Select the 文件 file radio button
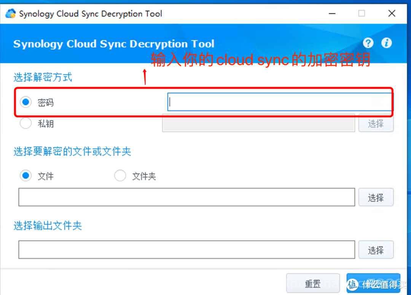This screenshot has height=295, width=411. tap(26, 175)
